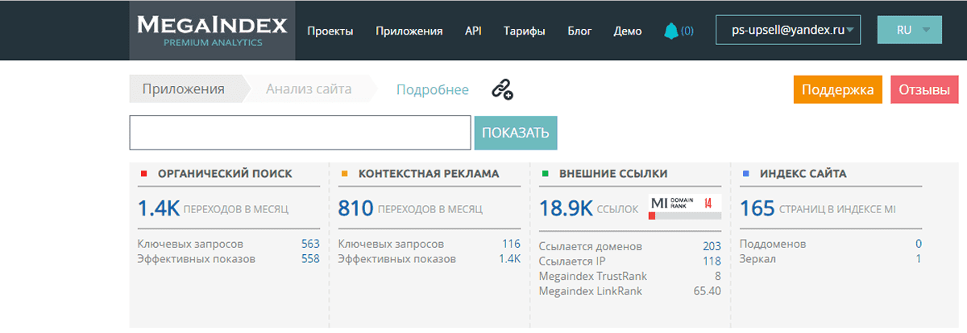Open the Проекты menu

pyautogui.click(x=330, y=31)
